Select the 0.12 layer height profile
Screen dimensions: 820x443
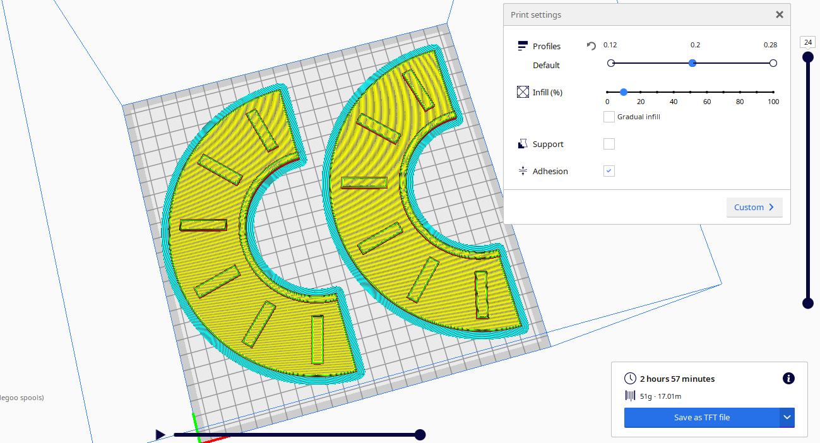tap(610, 63)
